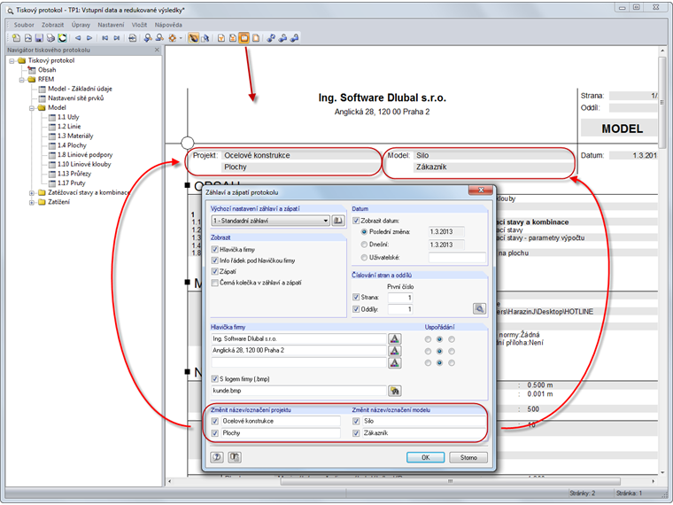Click the kunde.bmp logo filename field
Image resolution: width=673 pixels, height=505 pixels.
[299, 391]
